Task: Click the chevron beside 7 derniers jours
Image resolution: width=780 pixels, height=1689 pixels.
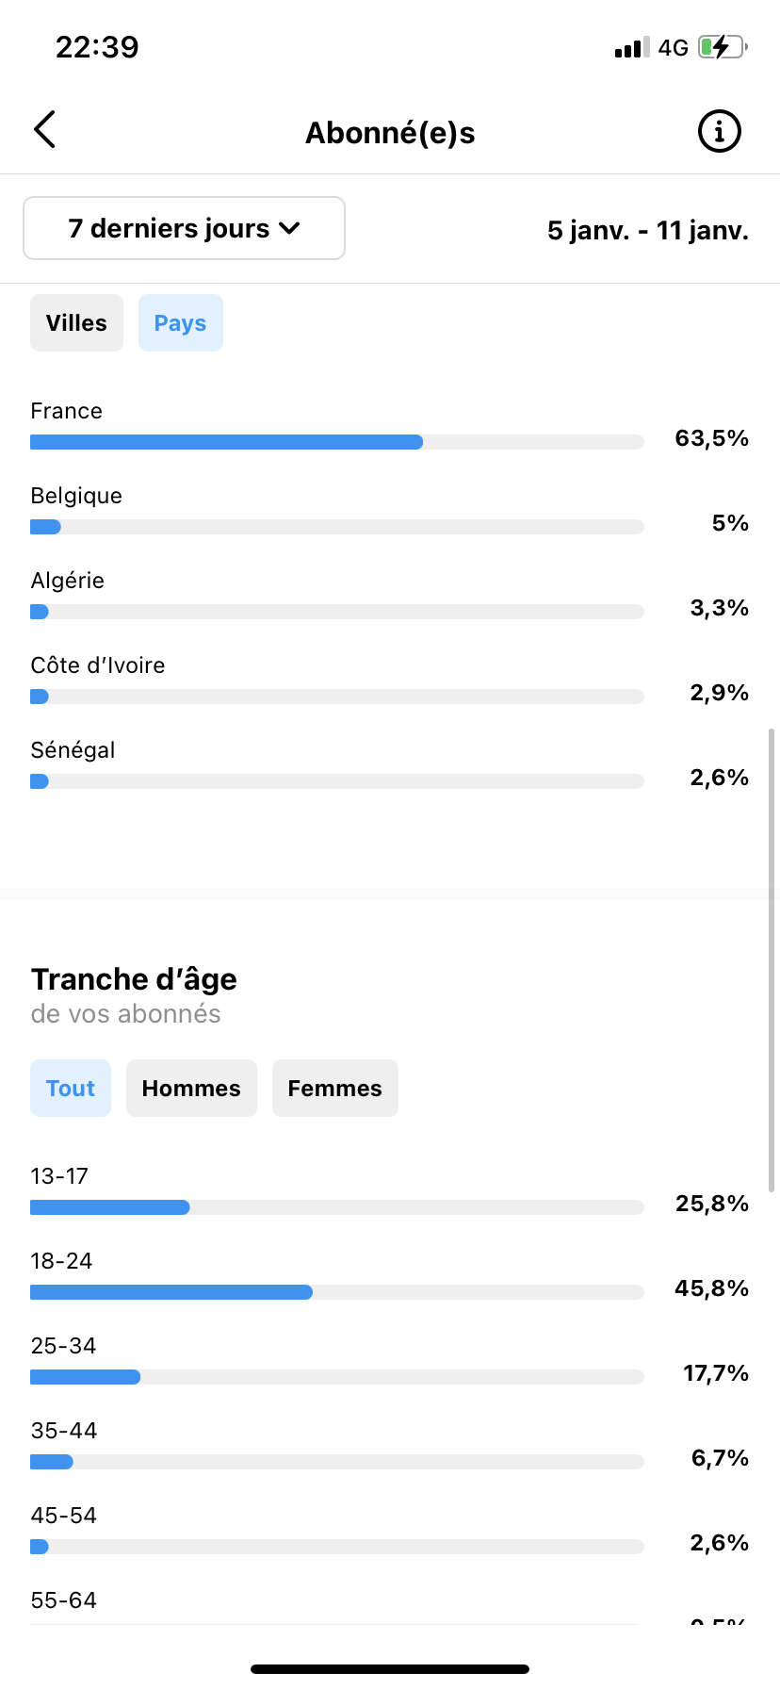Action: pos(290,228)
